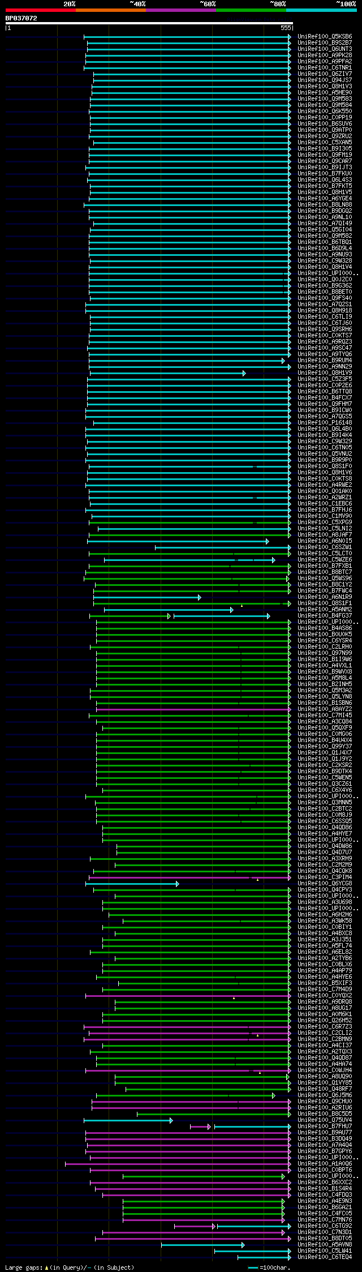Select the UniRef100_Q8S1F0 label
This screenshot has height=1272, width=362.
pos(325,466)
